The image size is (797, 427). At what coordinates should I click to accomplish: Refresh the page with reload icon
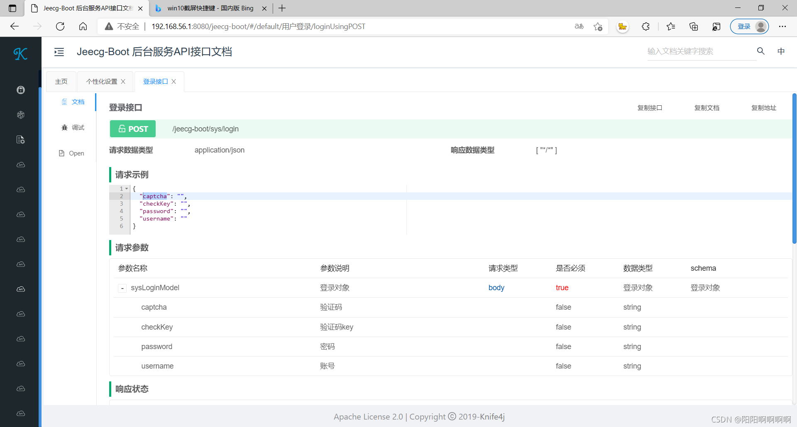pos(60,27)
